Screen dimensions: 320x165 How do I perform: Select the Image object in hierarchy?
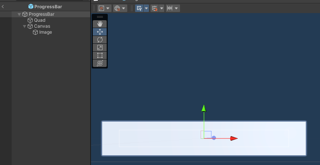(x=46, y=32)
